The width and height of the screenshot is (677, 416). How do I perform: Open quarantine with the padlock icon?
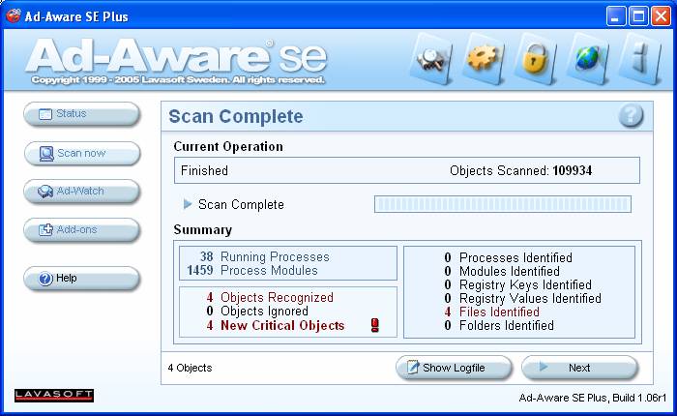coord(536,58)
